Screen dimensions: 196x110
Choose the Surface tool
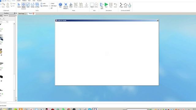(x=37, y=5)
